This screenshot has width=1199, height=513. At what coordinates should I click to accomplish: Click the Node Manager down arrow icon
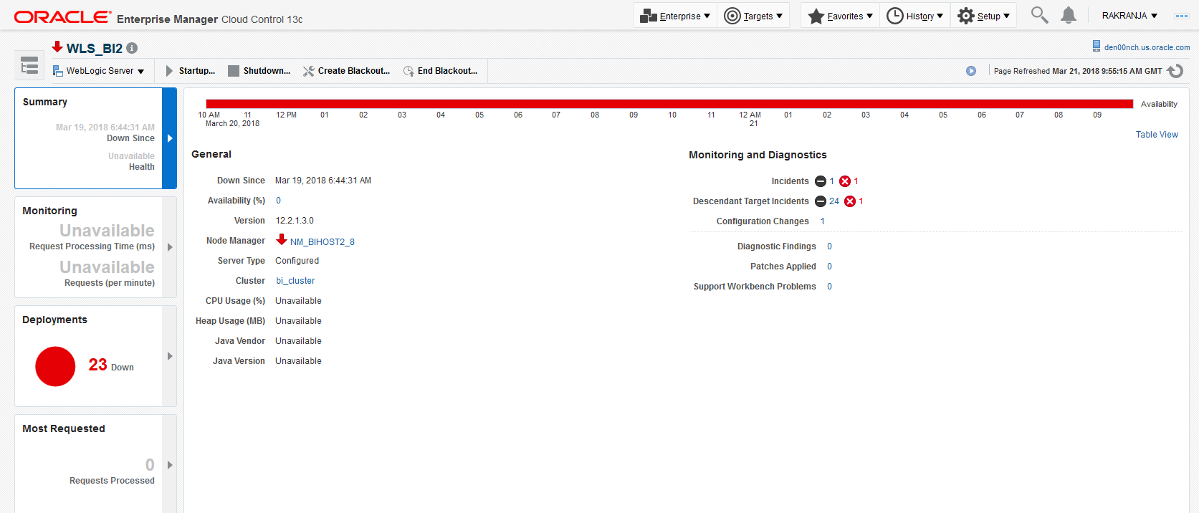click(x=282, y=239)
